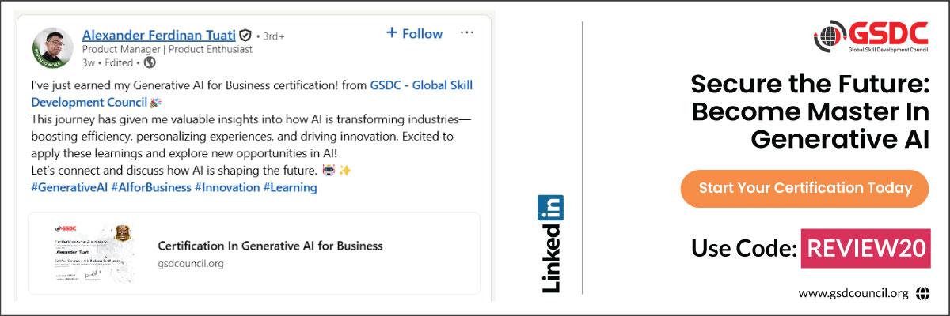Click the globe icon beside www.gsdcouncil.org

(x=922, y=293)
